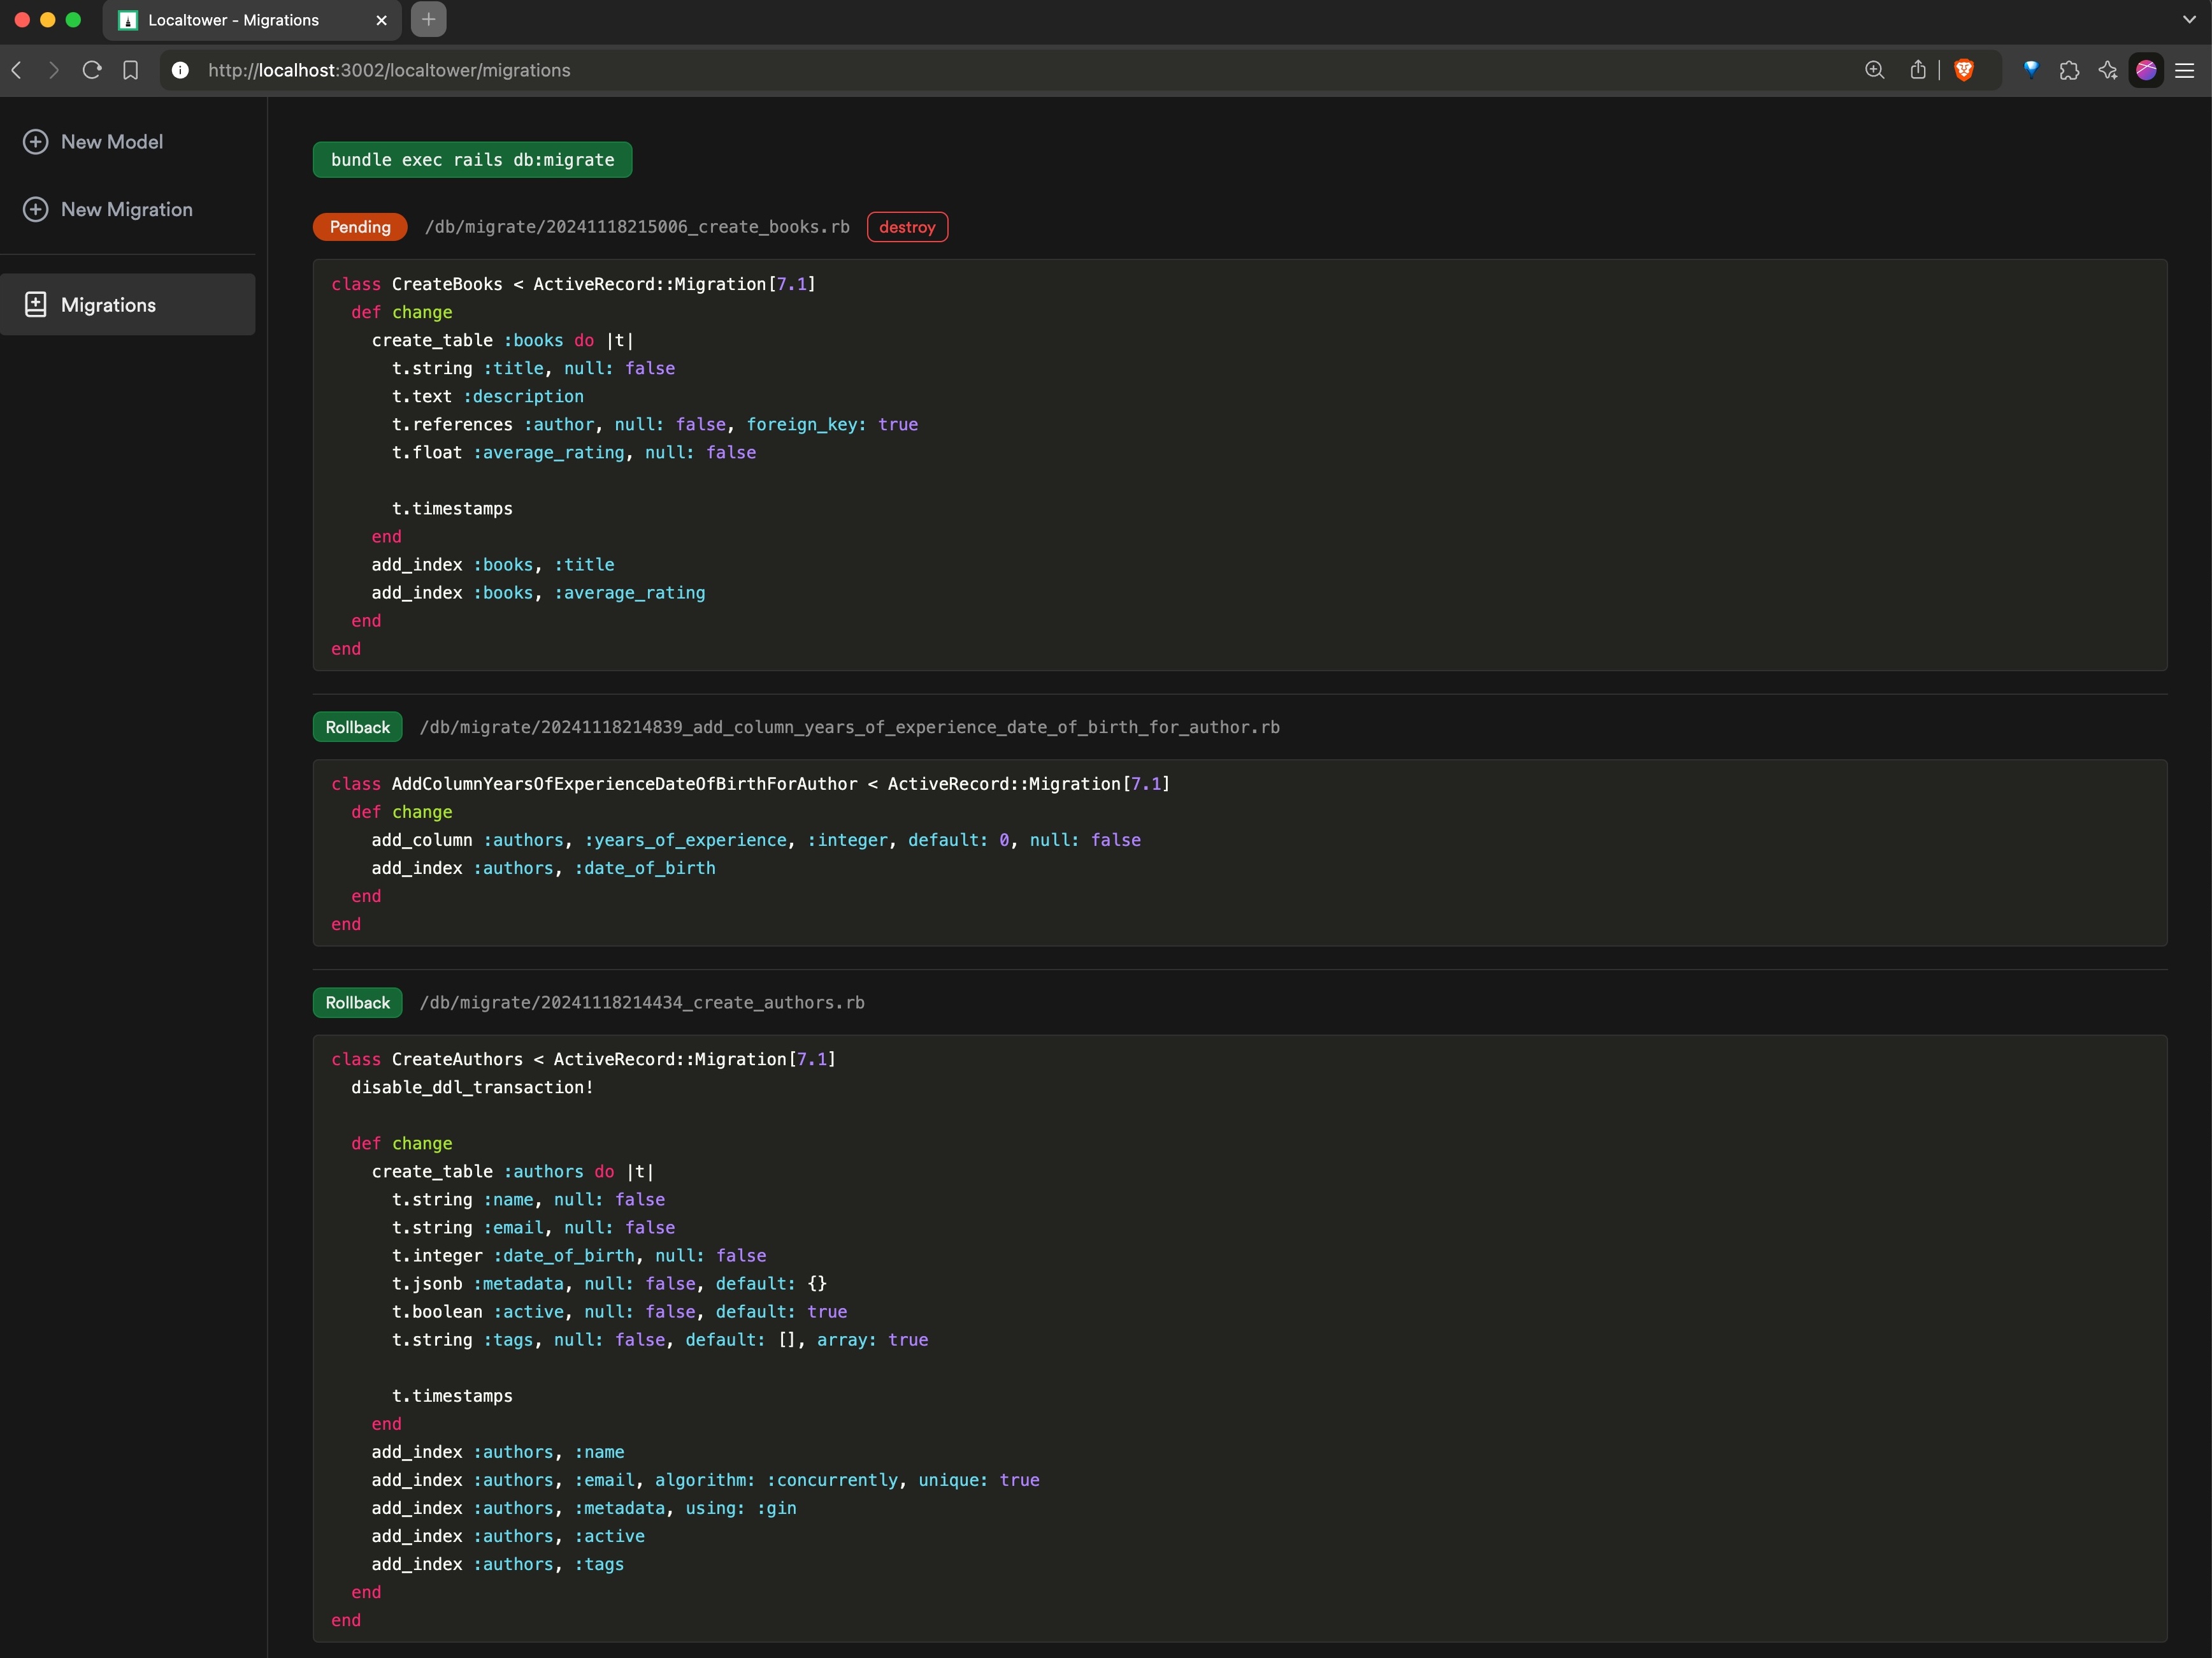Close the Localtower Migrations tab
Image resolution: width=2212 pixels, height=1658 pixels.
pos(381,20)
